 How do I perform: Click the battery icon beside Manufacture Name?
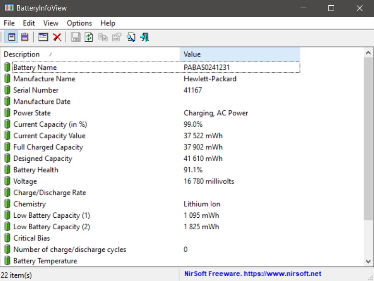[x=7, y=79]
